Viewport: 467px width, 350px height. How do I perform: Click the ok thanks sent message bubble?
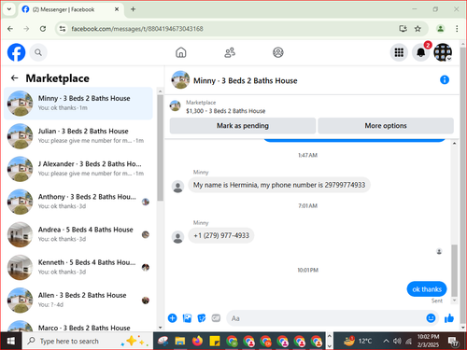point(427,289)
